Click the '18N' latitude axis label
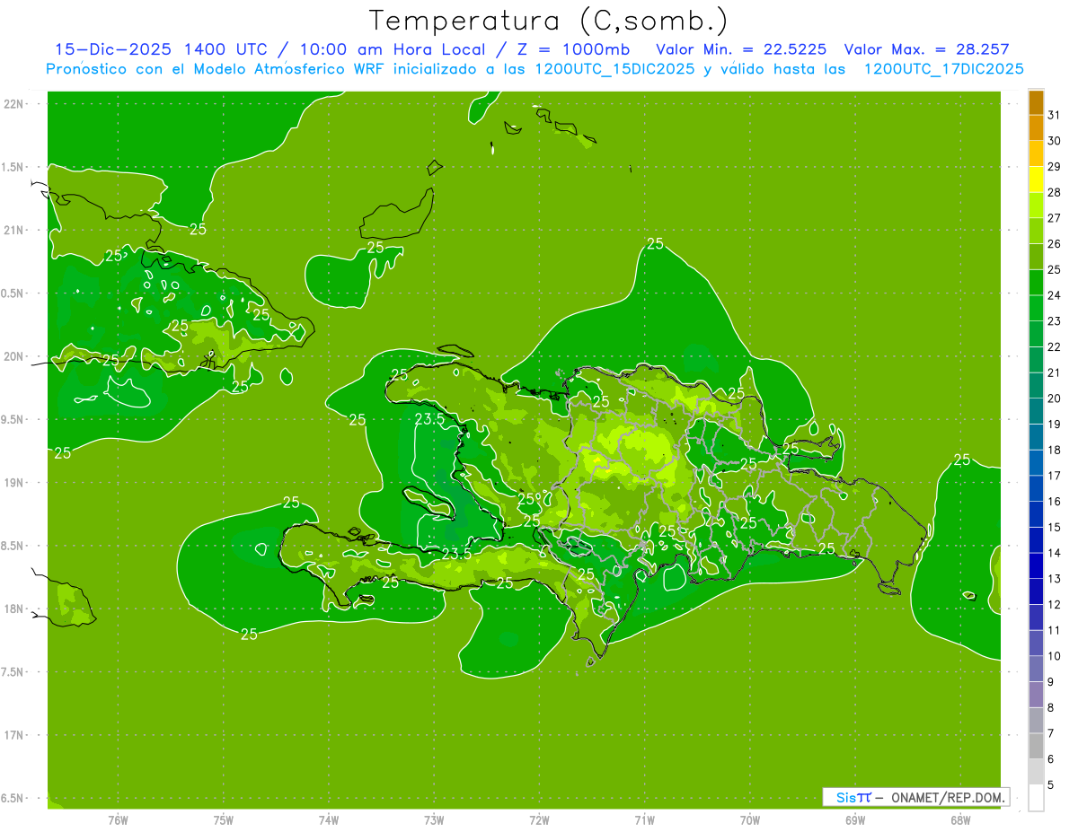 (14, 609)
